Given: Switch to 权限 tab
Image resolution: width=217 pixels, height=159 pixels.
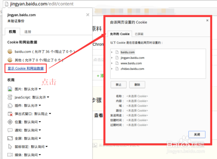Looking at the screenshot, I should coord(13,32).
